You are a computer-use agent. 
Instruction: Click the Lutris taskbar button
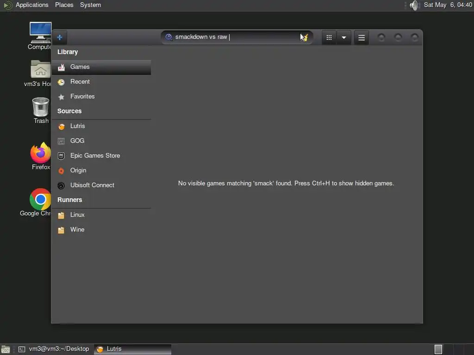(x=132, y=349)
